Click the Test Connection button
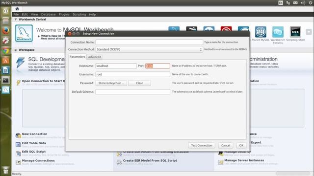314x176 pixels. (202, 146)
